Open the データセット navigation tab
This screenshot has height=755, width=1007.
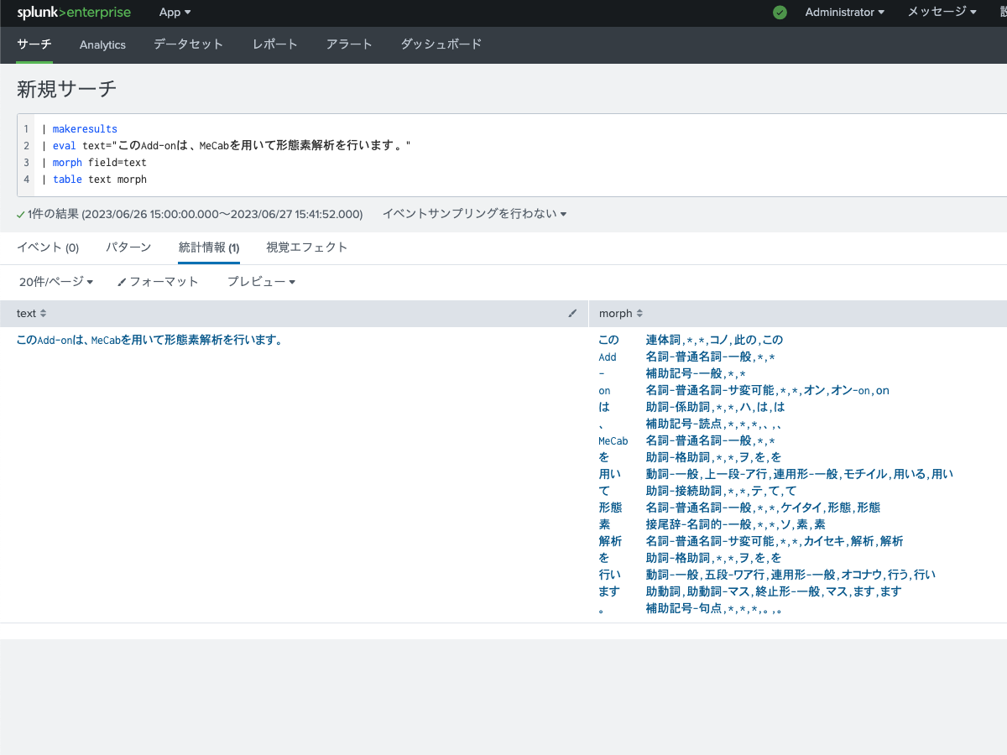[x=189, y=44]
